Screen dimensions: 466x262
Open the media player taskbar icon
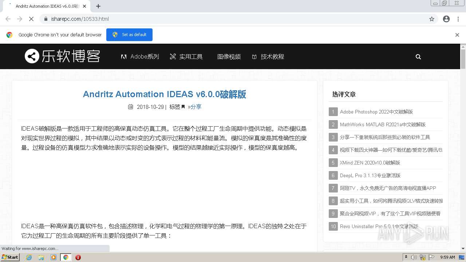pyautogui.click(x=54, y=257)
